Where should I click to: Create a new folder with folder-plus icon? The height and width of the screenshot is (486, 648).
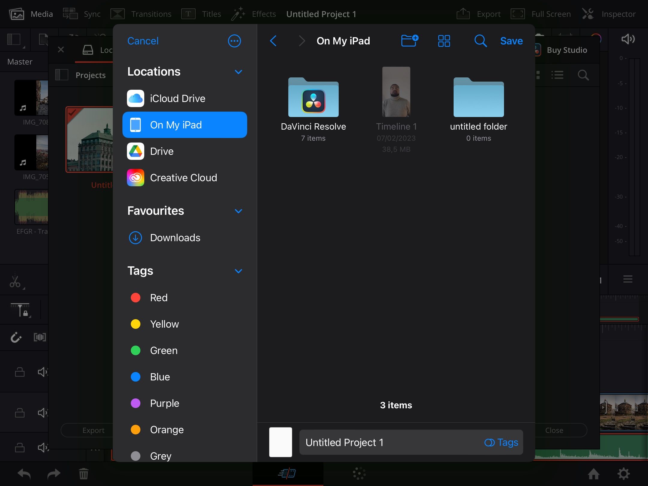click(x=409, y=40)
